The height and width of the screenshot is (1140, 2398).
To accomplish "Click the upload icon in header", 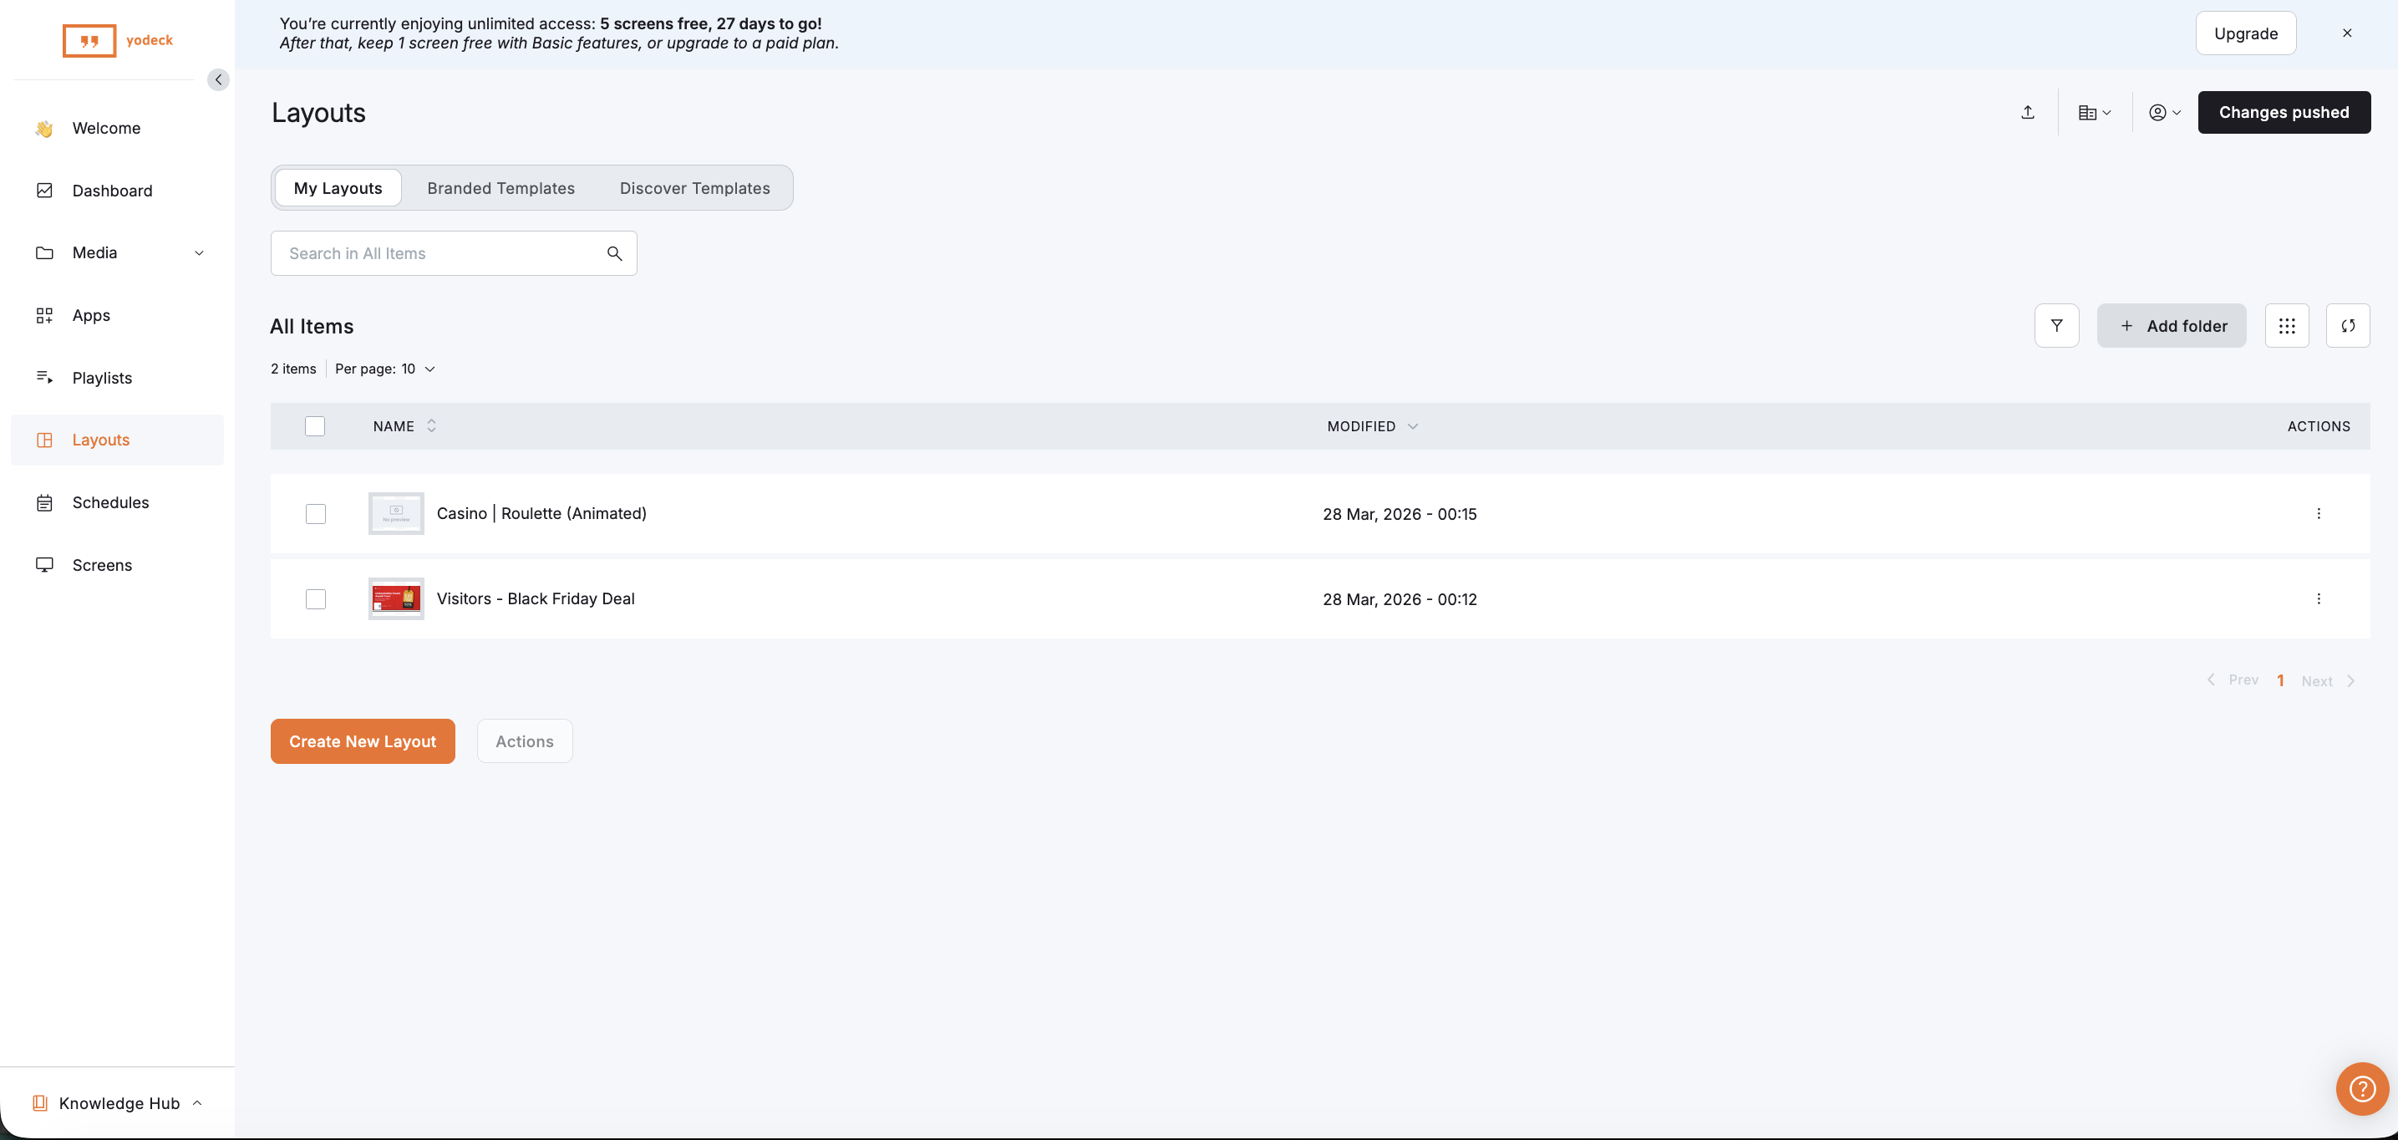I will click(2028, 113).
